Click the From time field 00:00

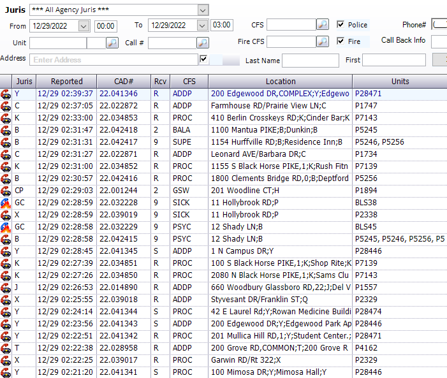tap(105, 26)
